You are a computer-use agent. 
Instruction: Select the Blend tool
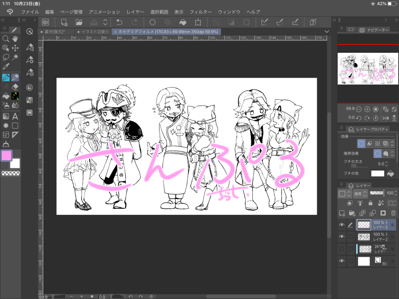15,105
